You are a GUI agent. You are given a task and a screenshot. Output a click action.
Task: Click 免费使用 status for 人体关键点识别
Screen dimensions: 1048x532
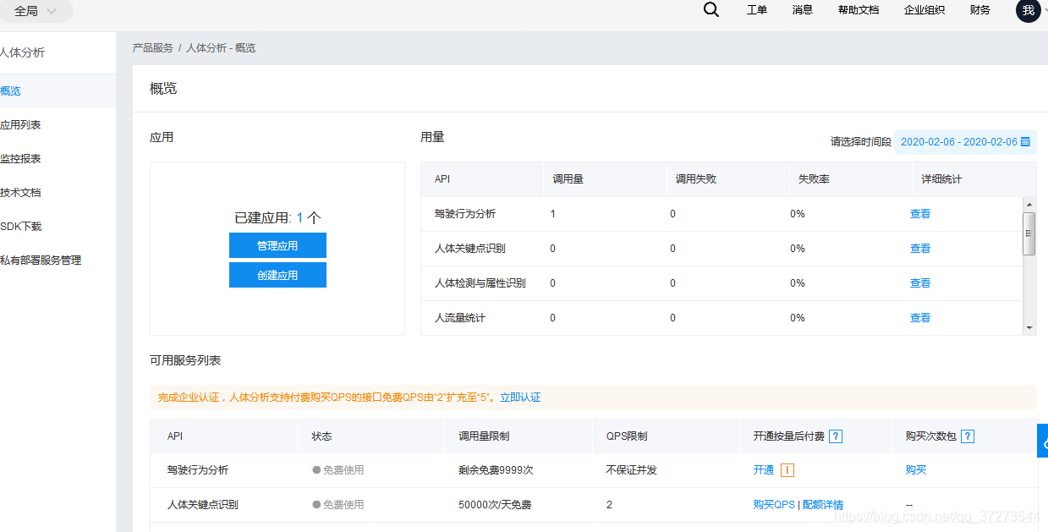(338, 505)
